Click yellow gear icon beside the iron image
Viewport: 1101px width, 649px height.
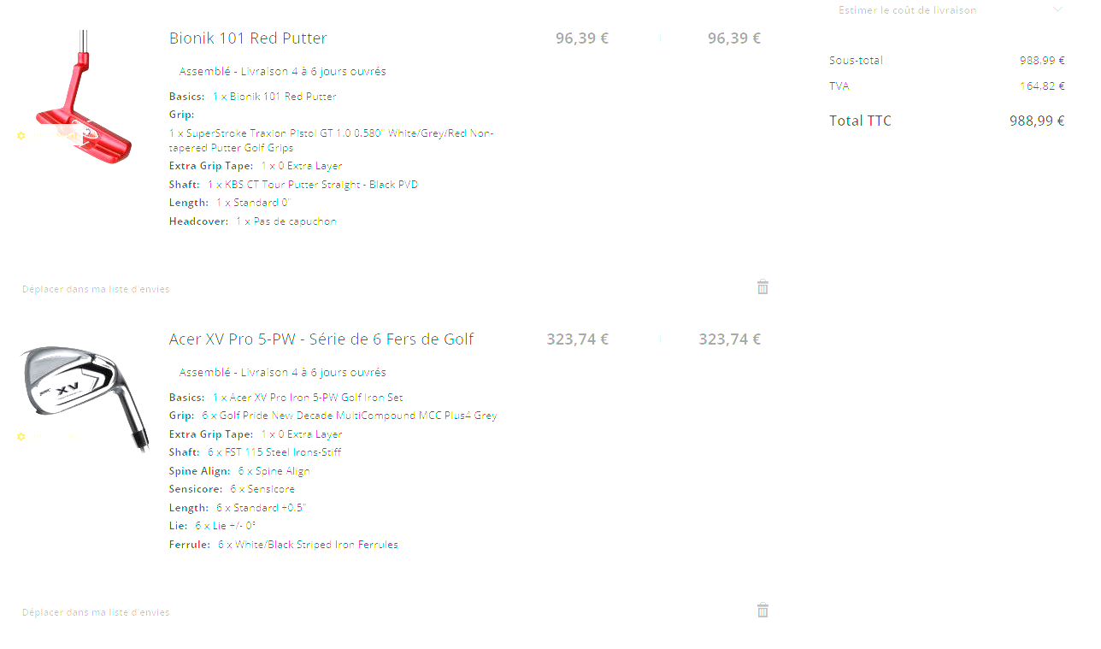click(21, 436)
